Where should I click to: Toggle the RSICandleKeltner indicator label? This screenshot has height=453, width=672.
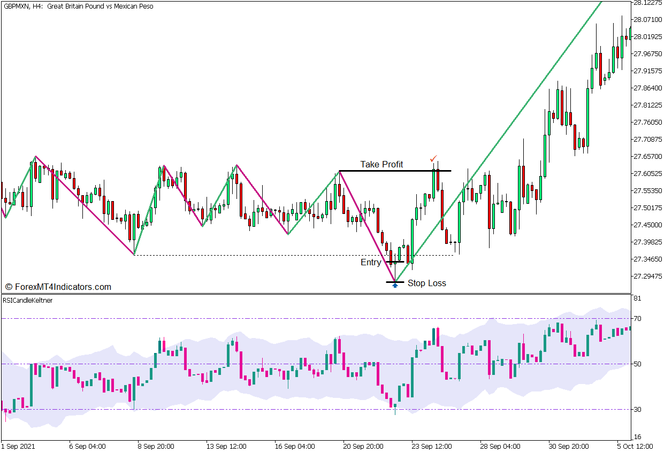26,300
